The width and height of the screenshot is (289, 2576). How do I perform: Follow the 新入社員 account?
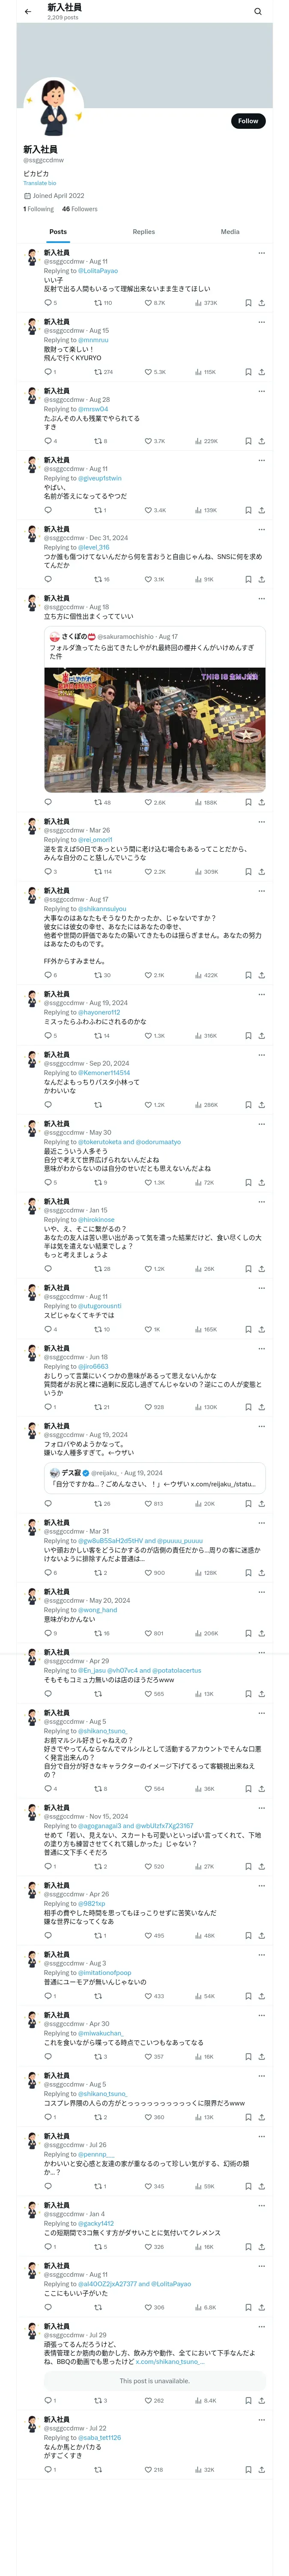pyautogui.click(x=247, y=121)
